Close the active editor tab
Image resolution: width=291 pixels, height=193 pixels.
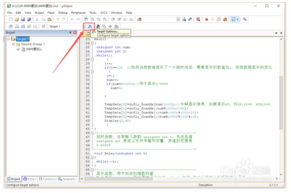pos(281,33)
